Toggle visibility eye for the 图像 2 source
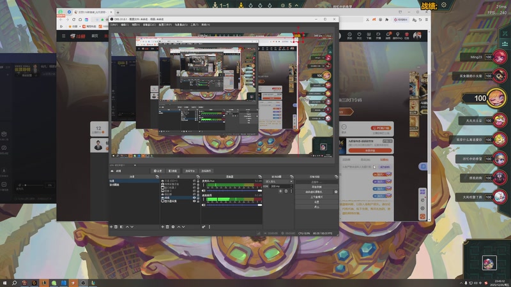This screenshot has width=511, height=287. (x=194, y=191)
